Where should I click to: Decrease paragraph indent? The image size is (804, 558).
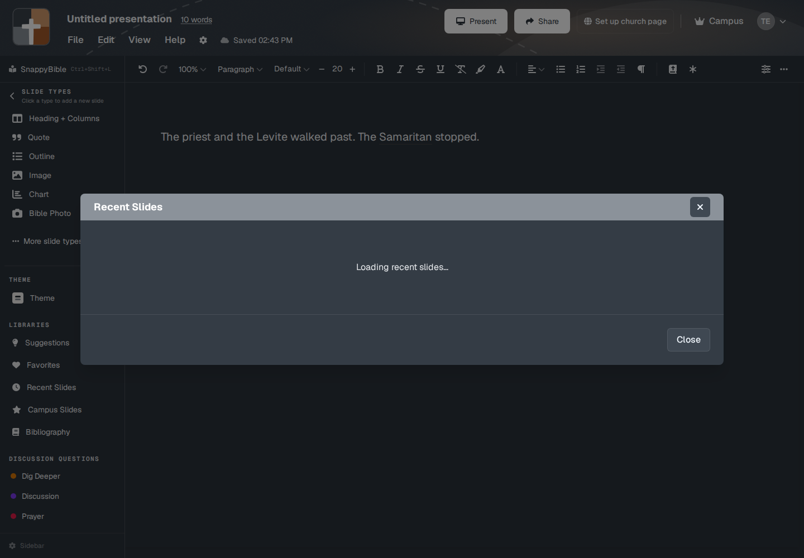click(x=621, y=69)
